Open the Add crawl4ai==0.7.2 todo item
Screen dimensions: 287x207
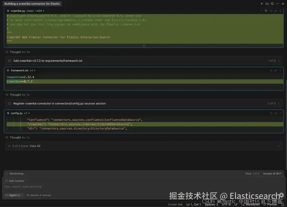(47, 61)
